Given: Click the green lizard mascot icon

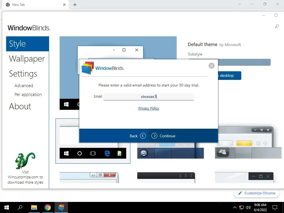Looking at the screenshot, I should [x=25, y=161].
